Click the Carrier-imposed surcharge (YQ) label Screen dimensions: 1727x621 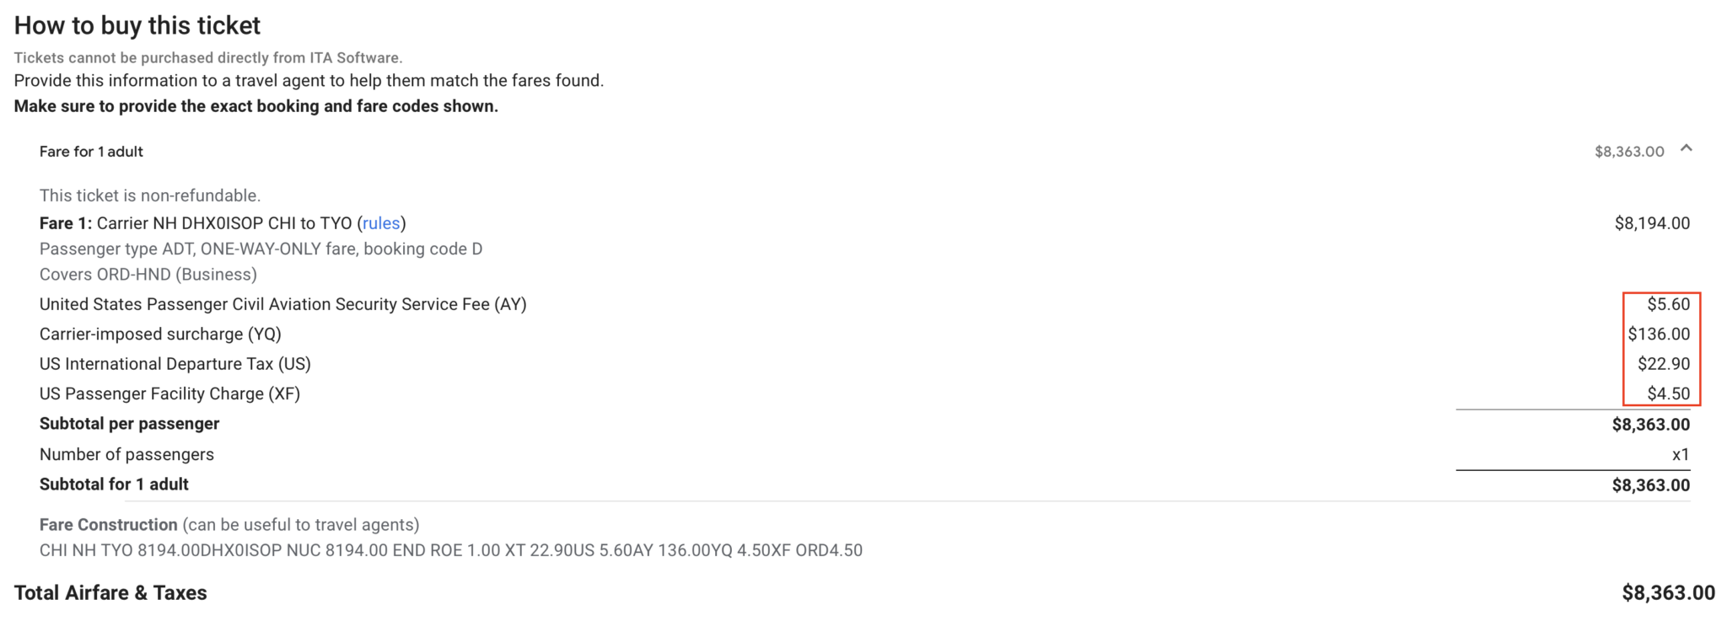160,335
